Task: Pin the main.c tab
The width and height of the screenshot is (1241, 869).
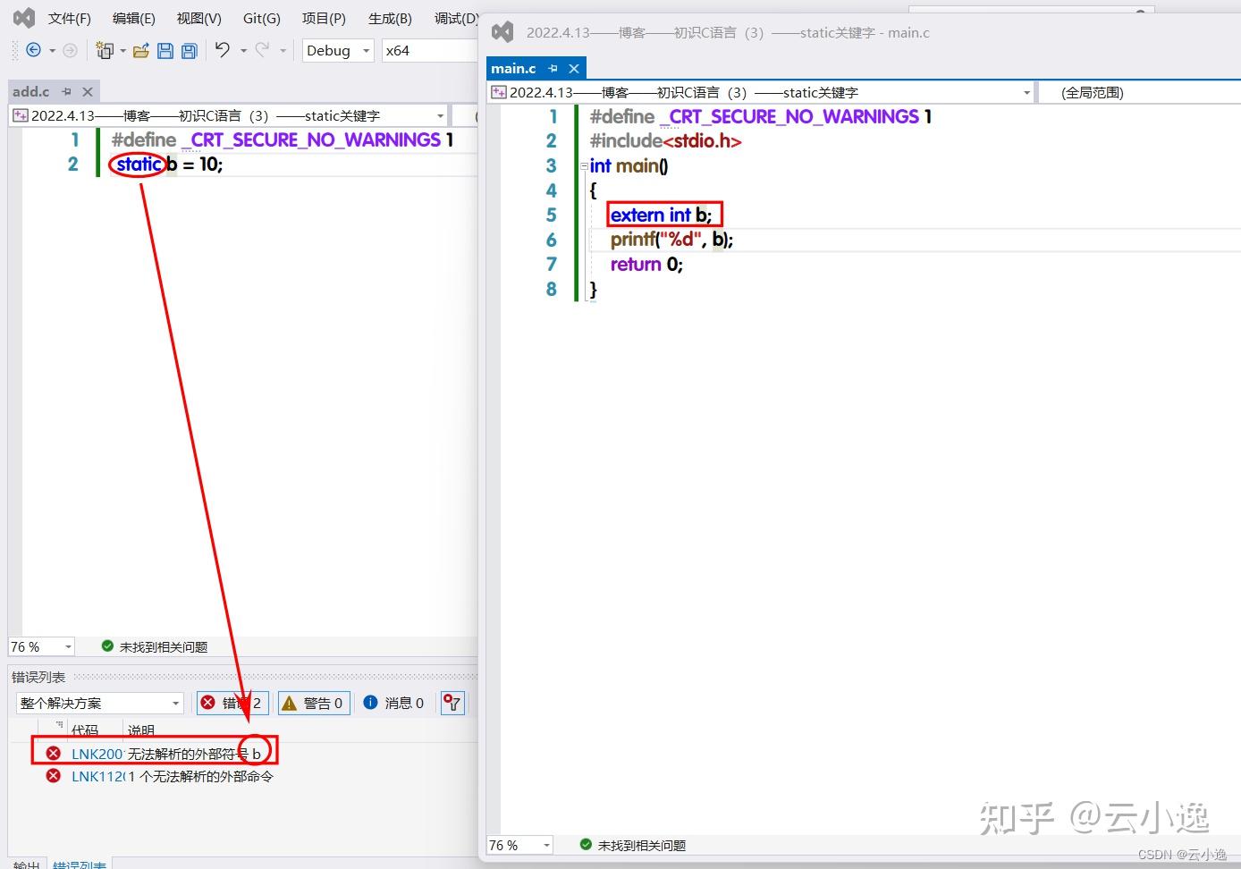Action: pos(553,69)
